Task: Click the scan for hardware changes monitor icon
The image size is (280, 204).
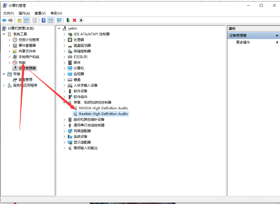Action: tap(59, 20)
